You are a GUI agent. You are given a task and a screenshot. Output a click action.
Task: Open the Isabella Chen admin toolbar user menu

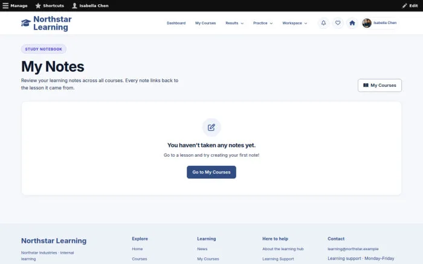point(90,5)
